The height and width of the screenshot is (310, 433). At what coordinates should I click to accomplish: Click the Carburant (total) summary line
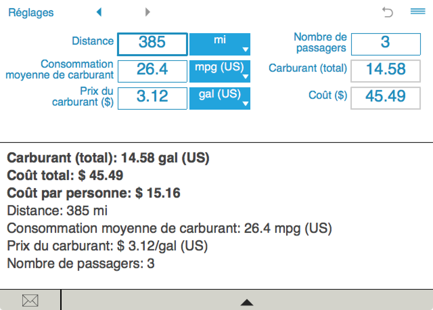click(108, 158)
